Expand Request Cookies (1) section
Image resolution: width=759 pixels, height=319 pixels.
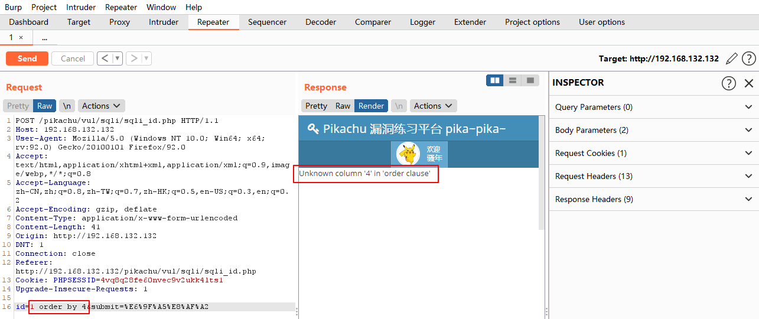[654, 153]
